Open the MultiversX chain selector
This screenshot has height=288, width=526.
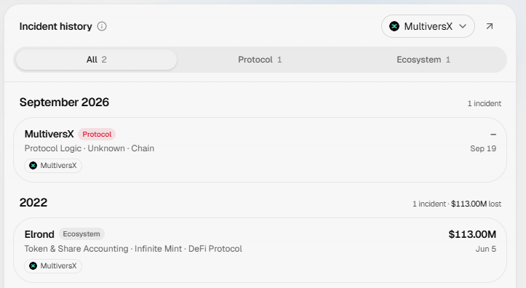tap(428, 26)
